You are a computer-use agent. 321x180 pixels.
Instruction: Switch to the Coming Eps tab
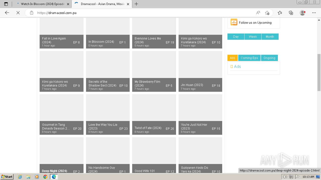coord(249,58)
